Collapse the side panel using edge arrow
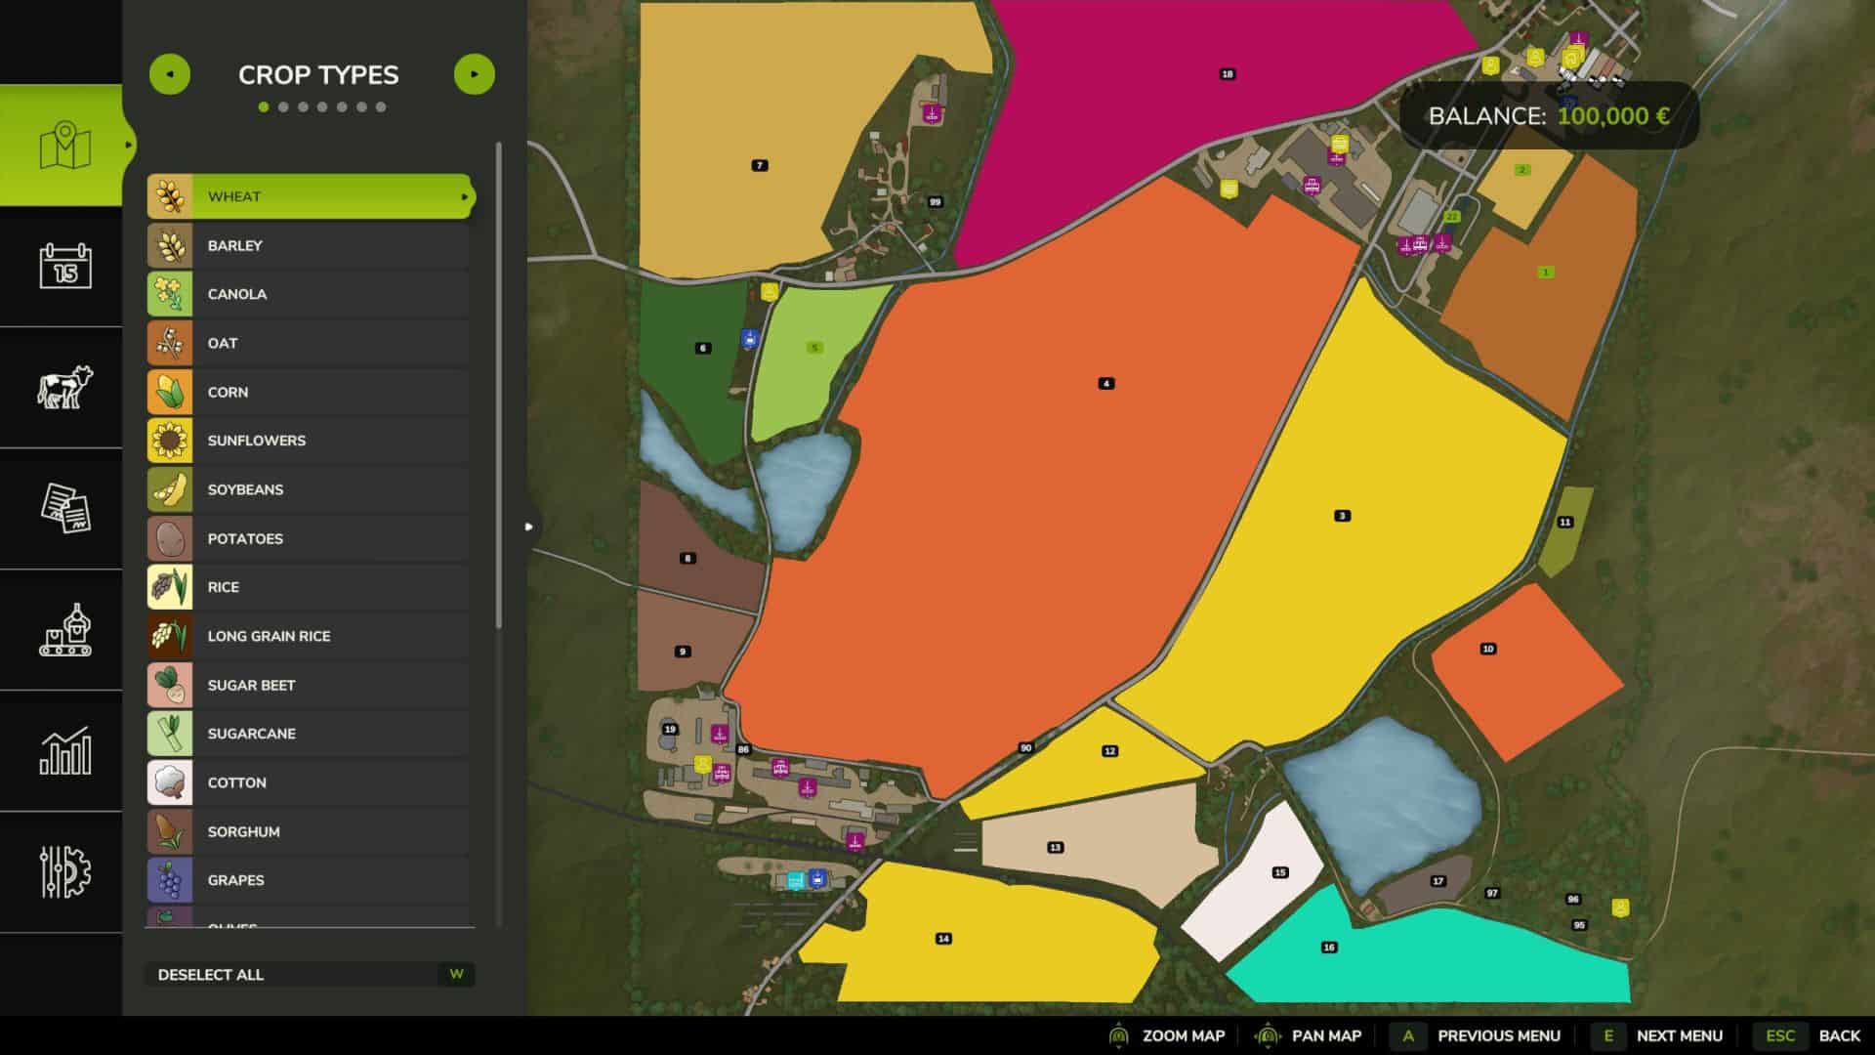 tap(528, 527)
